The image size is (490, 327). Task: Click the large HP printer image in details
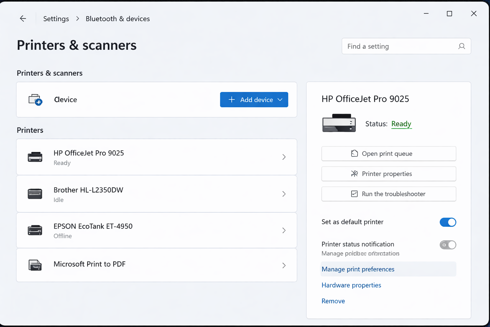pos(339,123)
